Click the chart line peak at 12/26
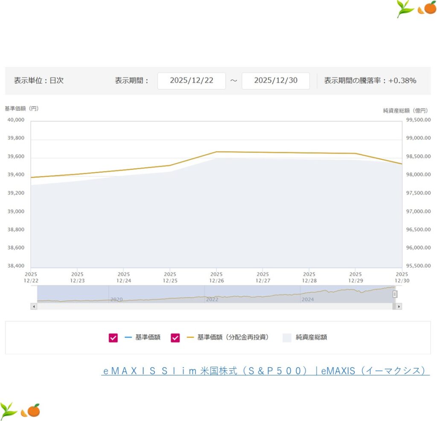 pyautogui.click(x=216, y=152)
